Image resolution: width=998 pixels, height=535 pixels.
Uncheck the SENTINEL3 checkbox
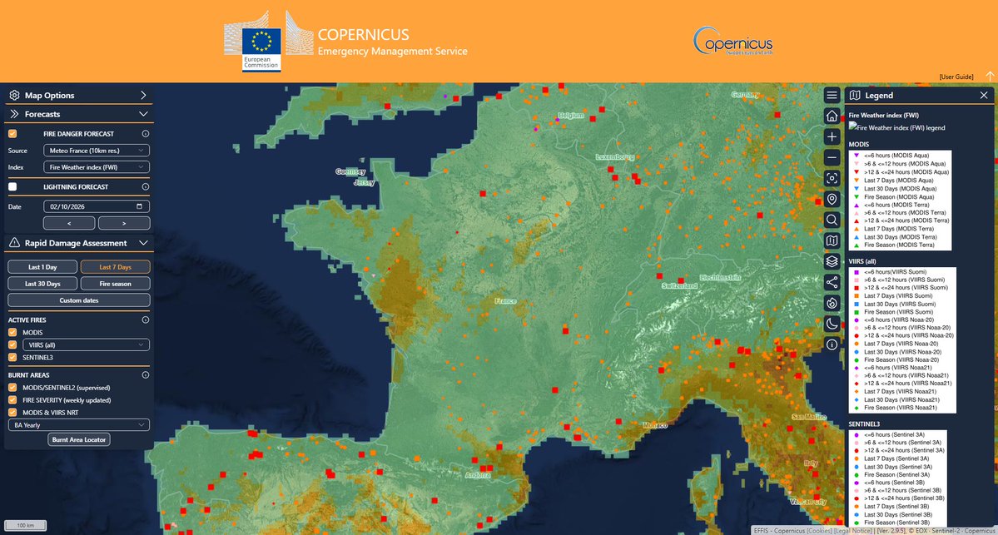[12, 358]
